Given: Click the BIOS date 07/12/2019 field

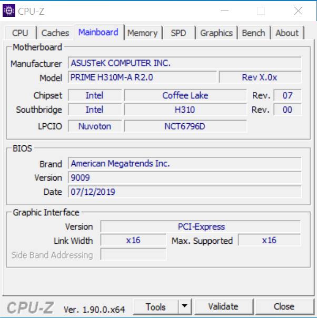Looking at the screenshot, I should pyautogui.click(x=184, y=192).
